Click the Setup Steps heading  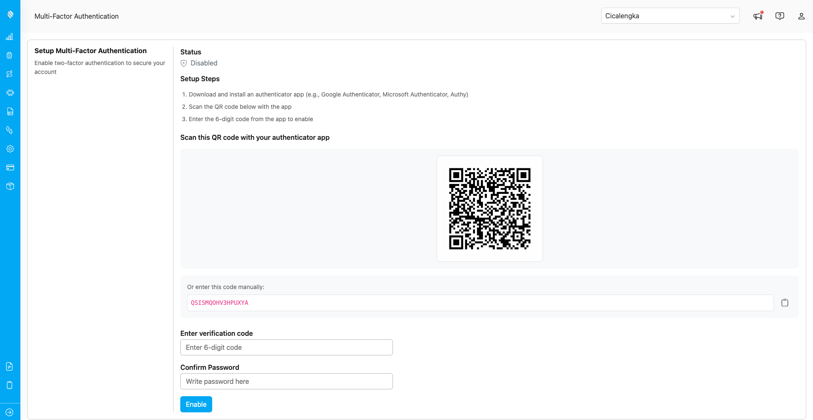[x=200, y=79]
